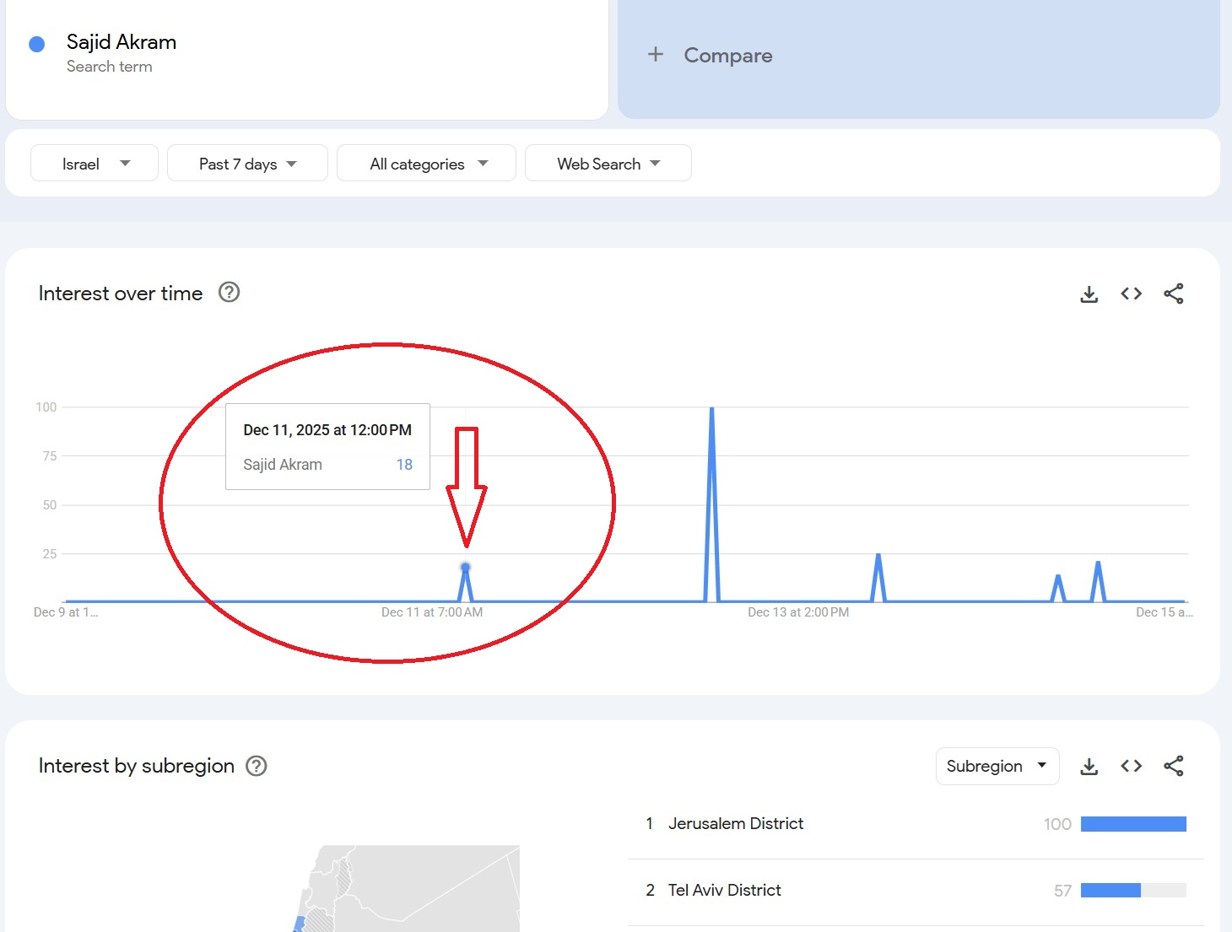Click the Jerusalem District blue bar
Image resolution: width=1232 pixels, height=932 pixels.
pos(1133,824)
